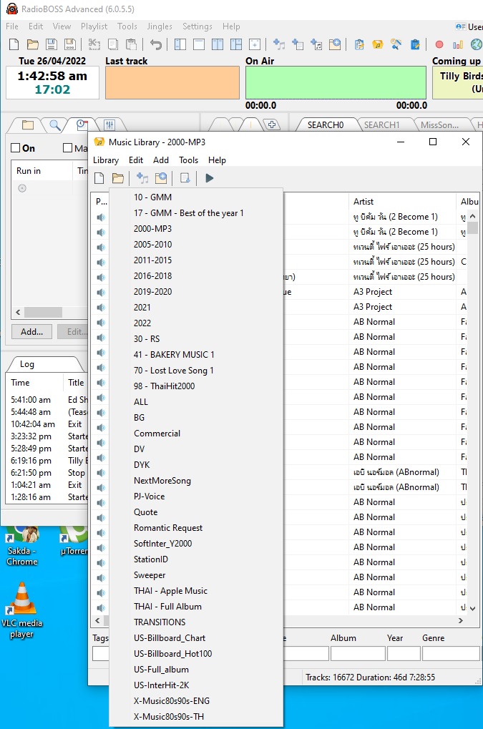Choose the X-Music80s90s-TH library entry

(x=196, y=716)
